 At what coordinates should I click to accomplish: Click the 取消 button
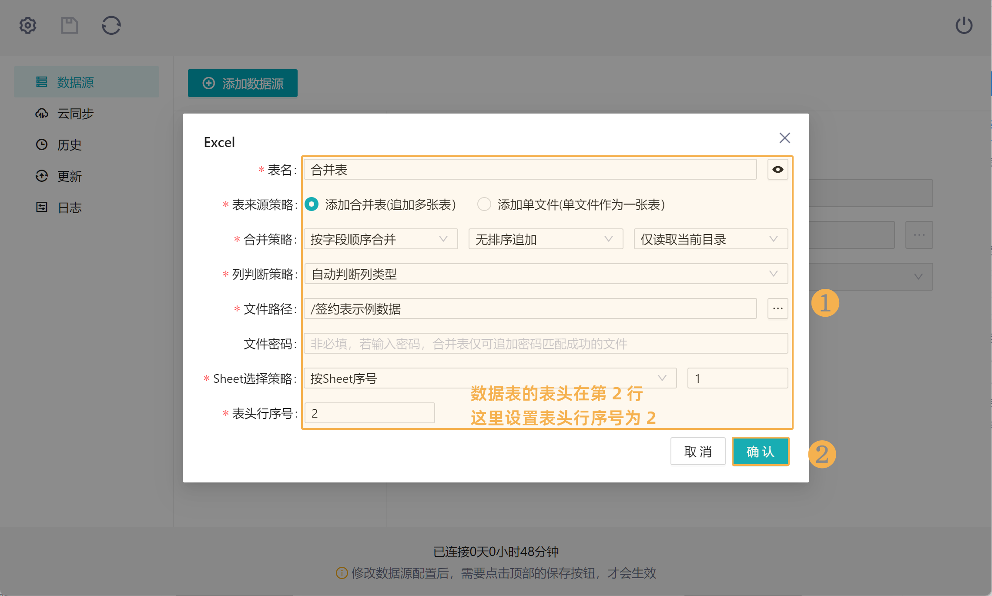[697, 452]
